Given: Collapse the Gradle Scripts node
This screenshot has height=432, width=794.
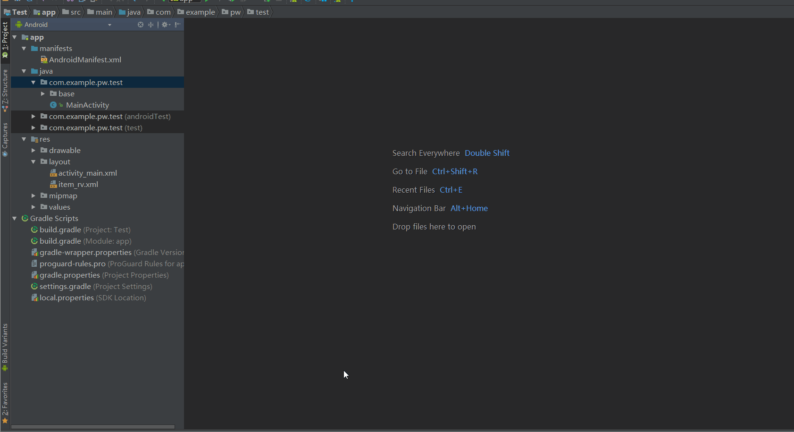Looking at the screenshot, I should tap(15, 219).
